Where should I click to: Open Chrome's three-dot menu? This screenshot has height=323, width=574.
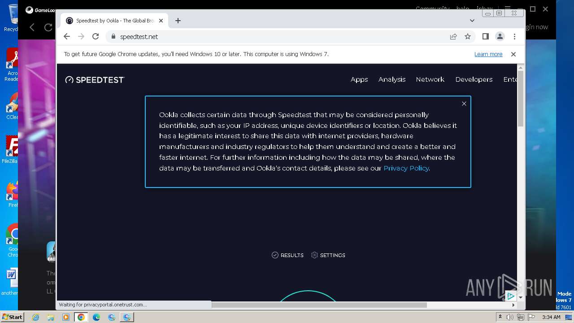(514, 36)
